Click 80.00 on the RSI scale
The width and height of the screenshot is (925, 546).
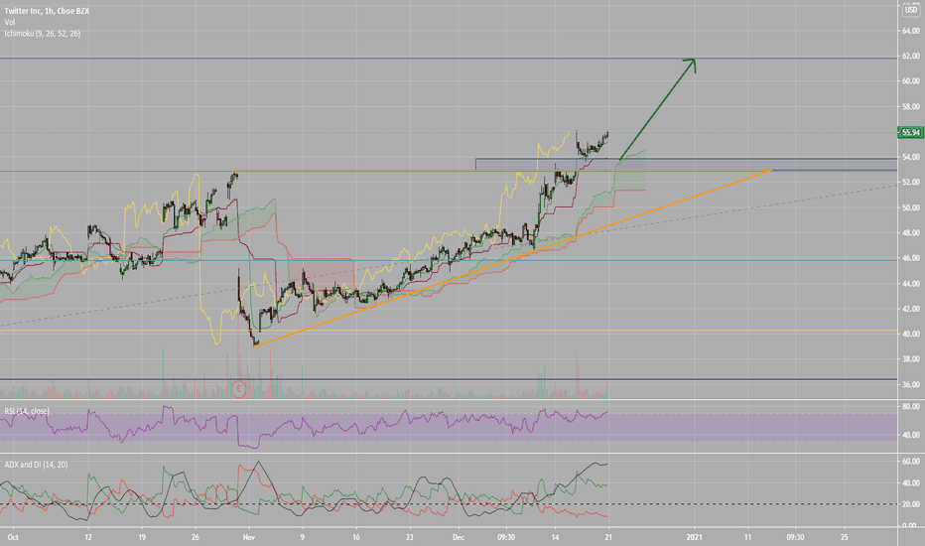pos(910,407)
